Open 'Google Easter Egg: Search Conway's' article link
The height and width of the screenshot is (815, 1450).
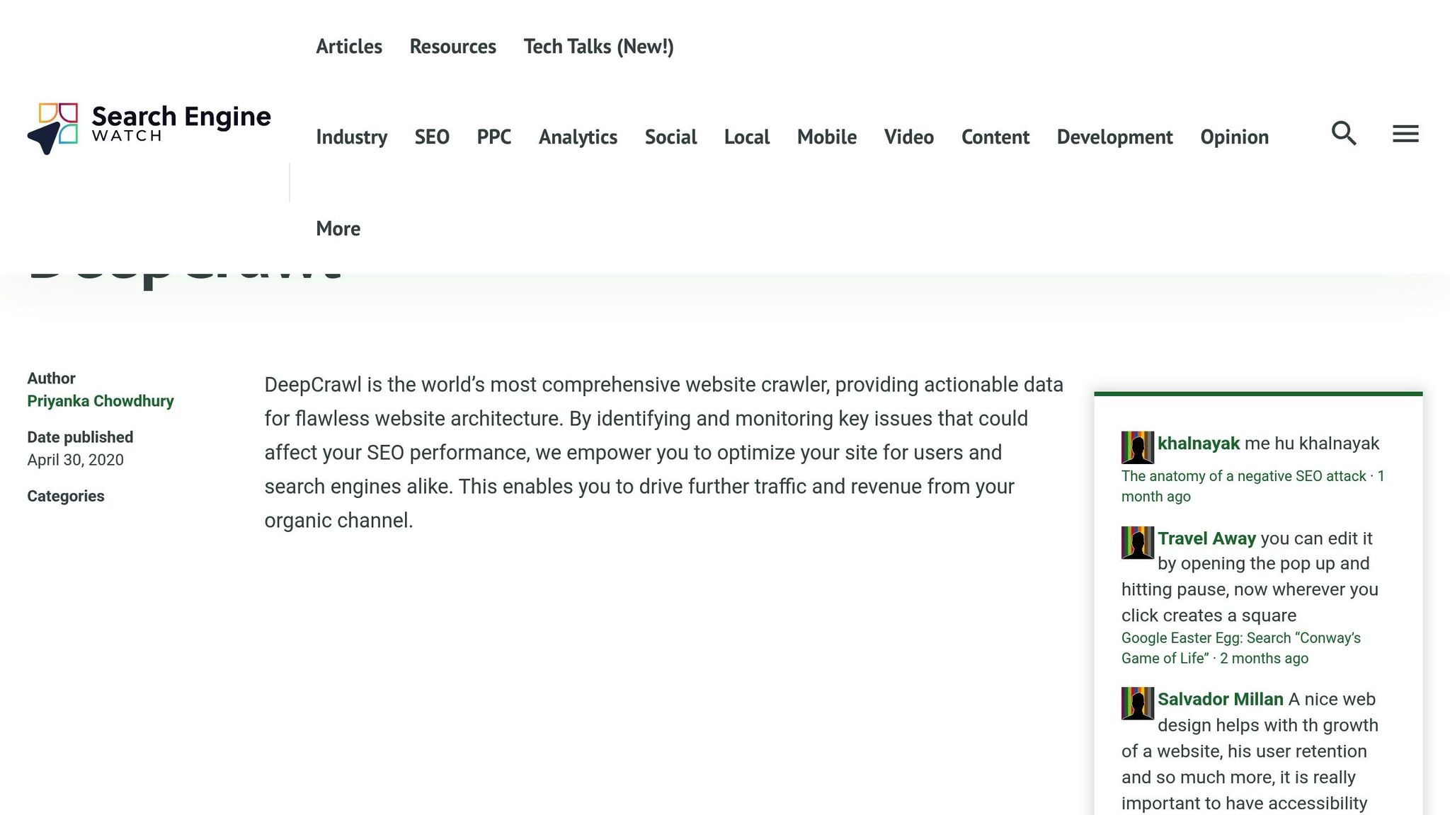pyautogui.click(x=1241, y=648)
